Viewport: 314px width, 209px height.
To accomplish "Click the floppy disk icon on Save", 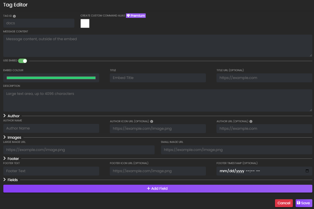I will click(300, 203).
